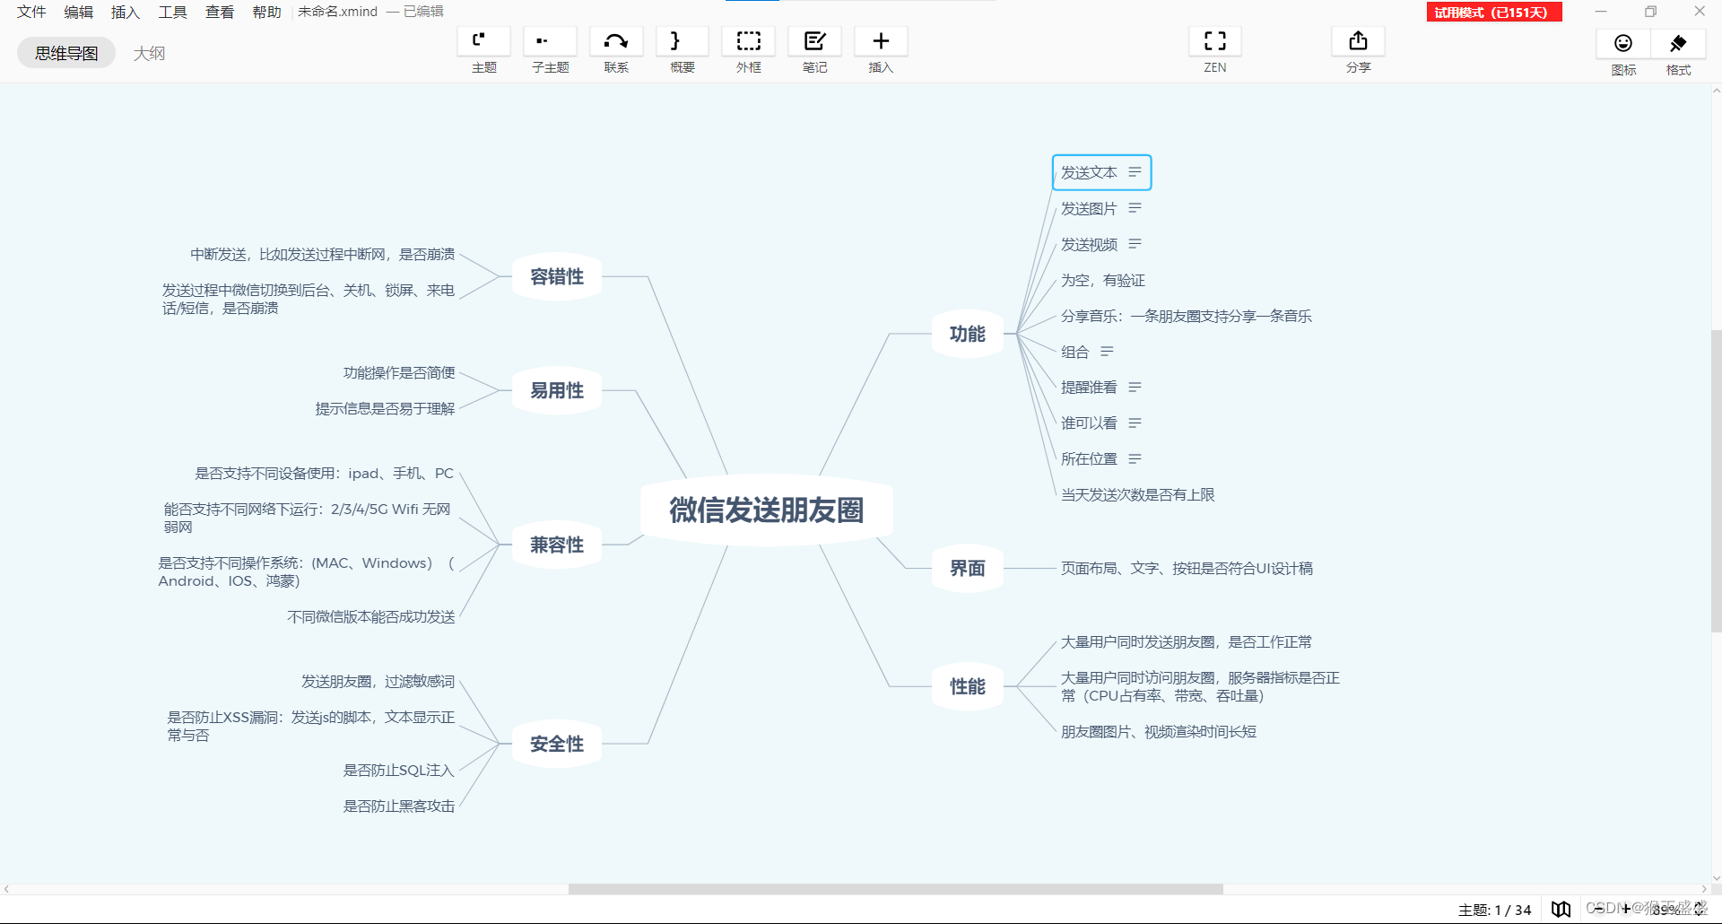Select subtopic 是否防止SQL注入
This screenshot has width=1722, height=924.
(x=398, y=770)
